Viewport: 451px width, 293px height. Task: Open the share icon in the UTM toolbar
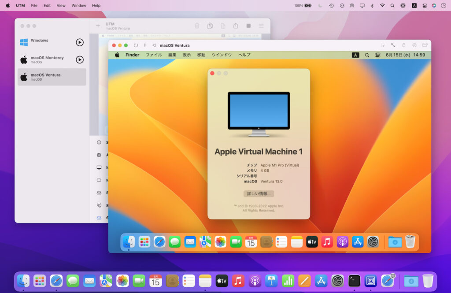[236, 26]
